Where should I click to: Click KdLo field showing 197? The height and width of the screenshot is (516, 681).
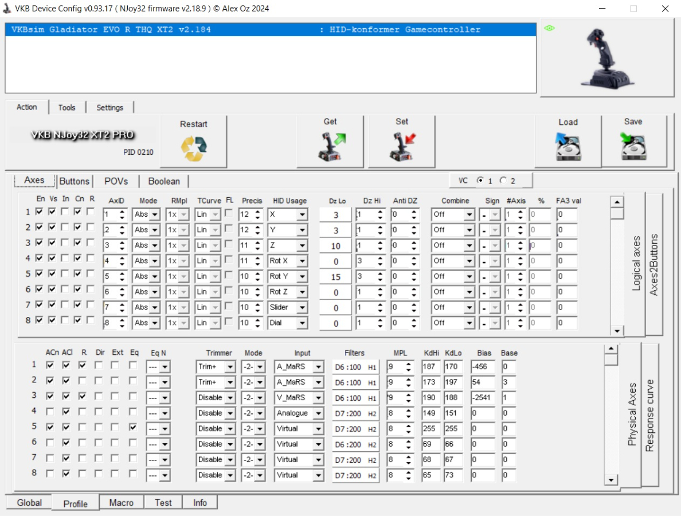pyautogui.click(x=453, y=382)
